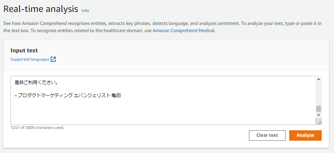
Task: Click the 1257 of 5000 characters counter
Action: point(37,127)
